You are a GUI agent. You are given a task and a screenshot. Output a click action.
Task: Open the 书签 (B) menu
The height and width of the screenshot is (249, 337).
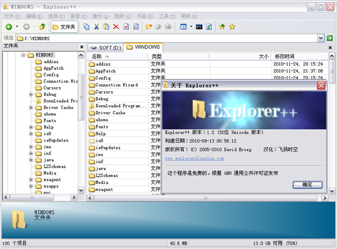145,16
